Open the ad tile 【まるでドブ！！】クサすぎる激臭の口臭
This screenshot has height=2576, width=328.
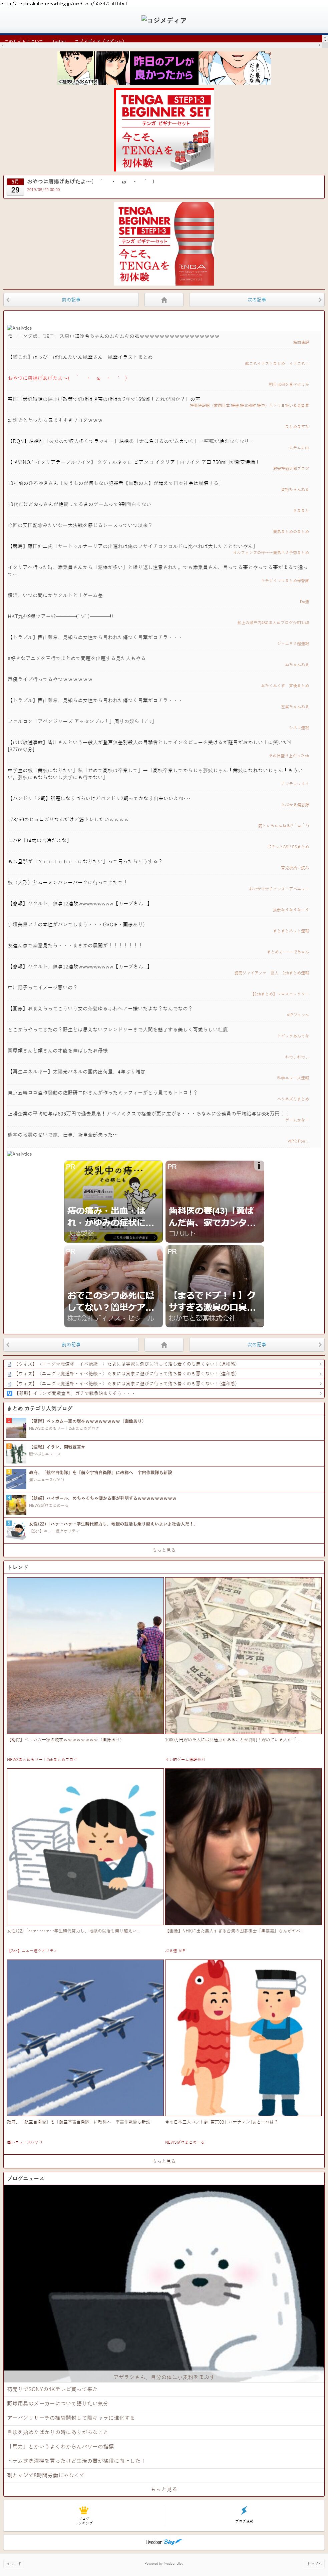click(x=215, y=1286)
